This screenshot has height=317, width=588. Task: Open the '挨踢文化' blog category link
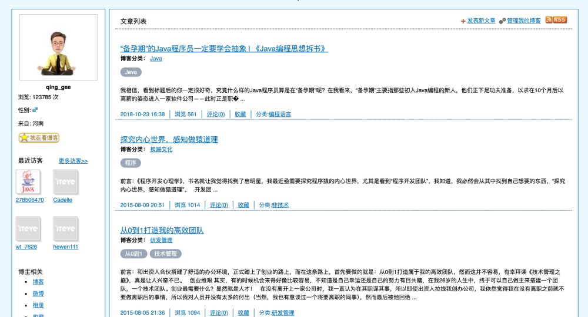[161, 150]
